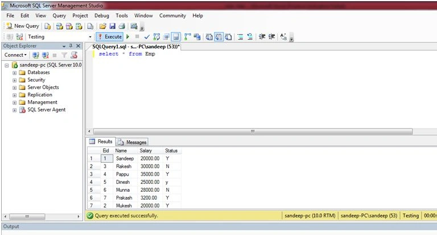This screenshot has height=235, width=437.
Task: Expand the Server Objects folder
Action: pos(14,88)
